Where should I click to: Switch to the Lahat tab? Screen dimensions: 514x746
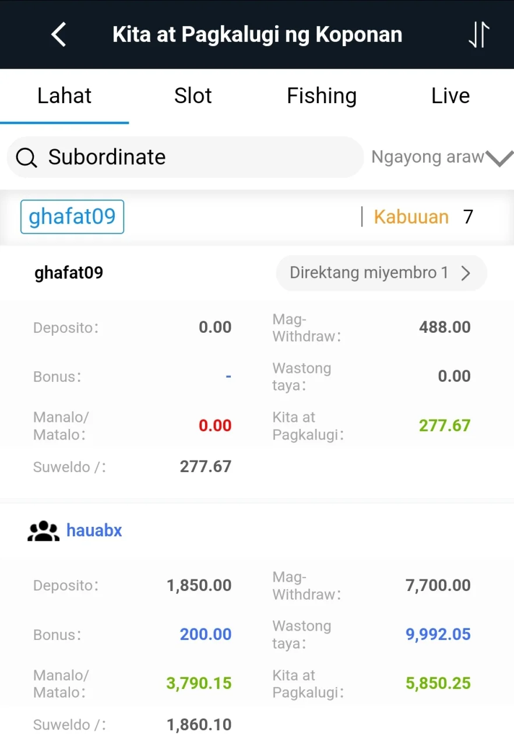(x=64, y=96)
